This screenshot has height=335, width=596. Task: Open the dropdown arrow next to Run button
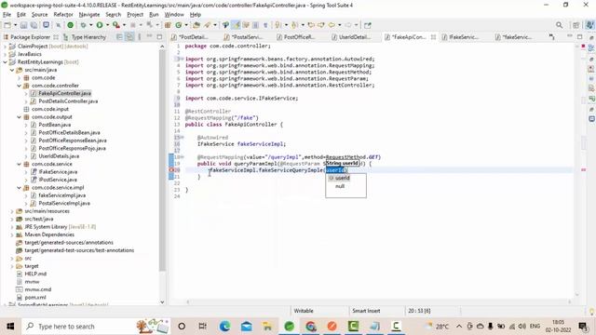tap(107, 25)
